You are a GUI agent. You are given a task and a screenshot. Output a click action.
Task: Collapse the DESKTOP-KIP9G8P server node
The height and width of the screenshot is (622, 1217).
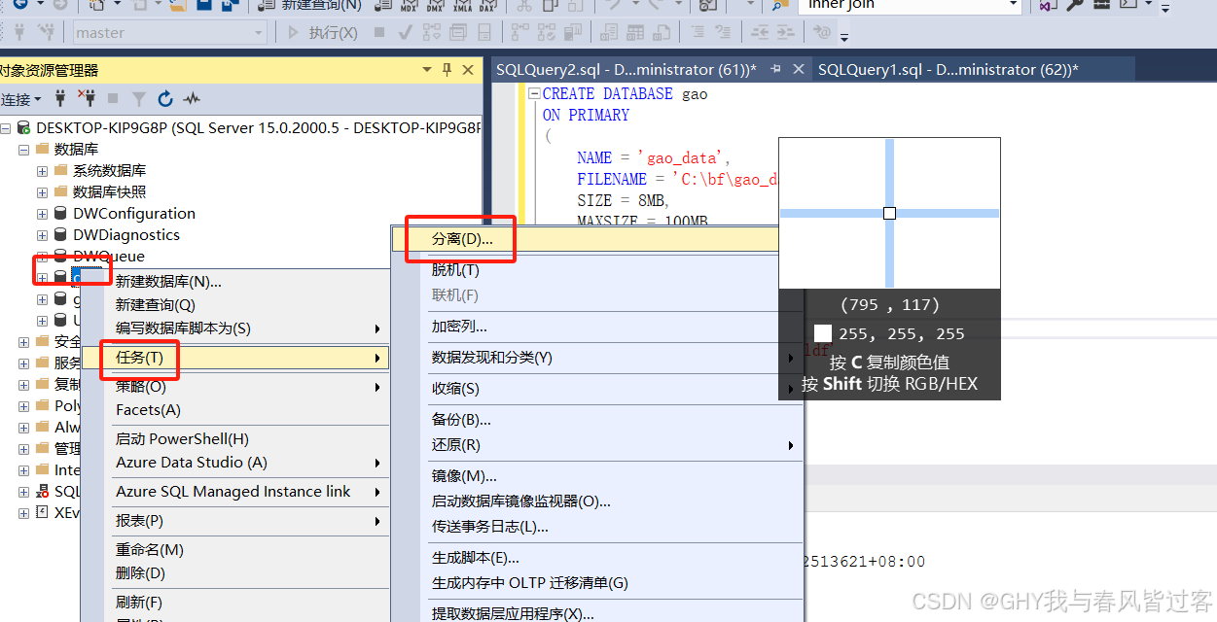(6, 128)
